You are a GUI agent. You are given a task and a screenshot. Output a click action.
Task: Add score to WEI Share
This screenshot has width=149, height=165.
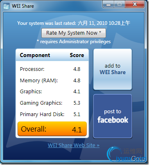click(113, 69)
